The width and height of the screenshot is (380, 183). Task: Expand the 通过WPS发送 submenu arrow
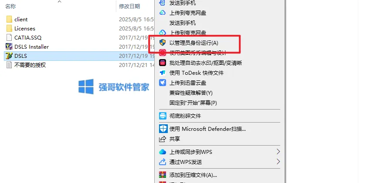click(278, 162)
